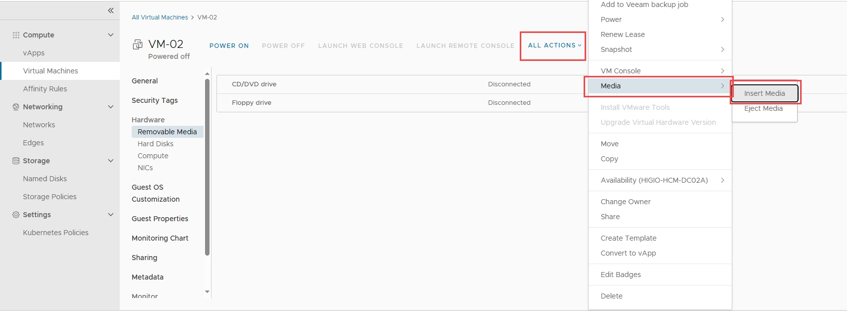Collapse the left sidebar with double-chevron icon

pyautogui.click(x=111, y=10)
